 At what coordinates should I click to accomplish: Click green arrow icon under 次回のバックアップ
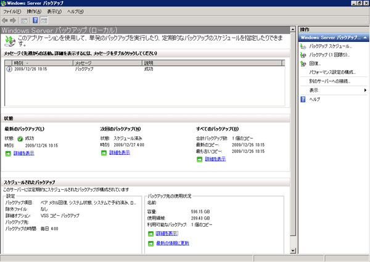pos(104,153)
